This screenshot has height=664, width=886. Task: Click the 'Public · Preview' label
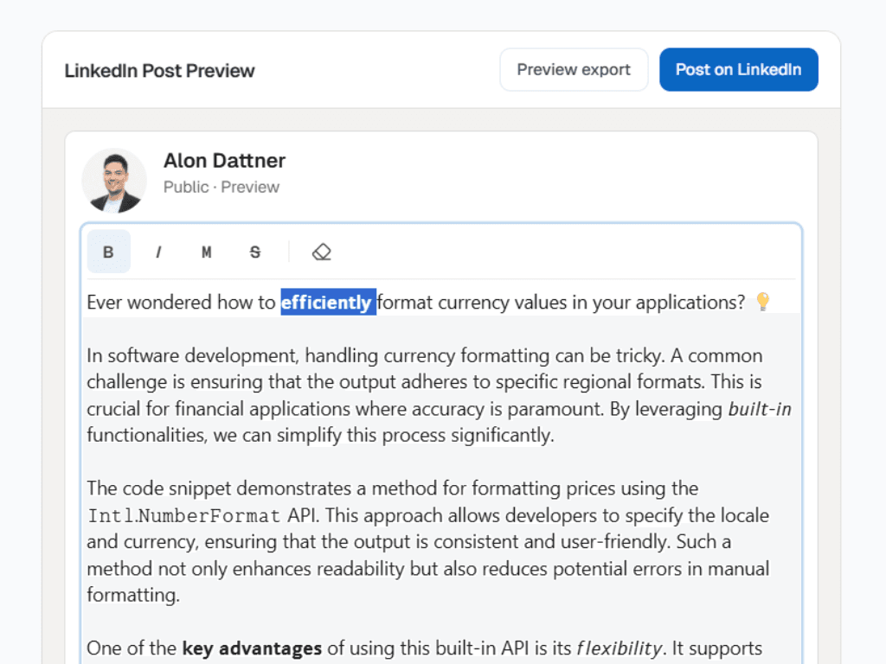221,187
